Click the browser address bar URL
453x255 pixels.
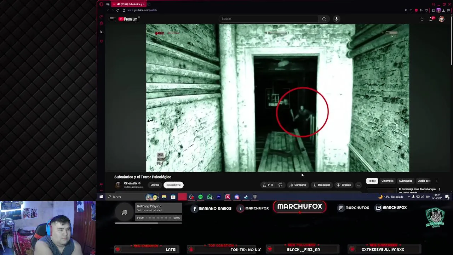click(142, 10)
